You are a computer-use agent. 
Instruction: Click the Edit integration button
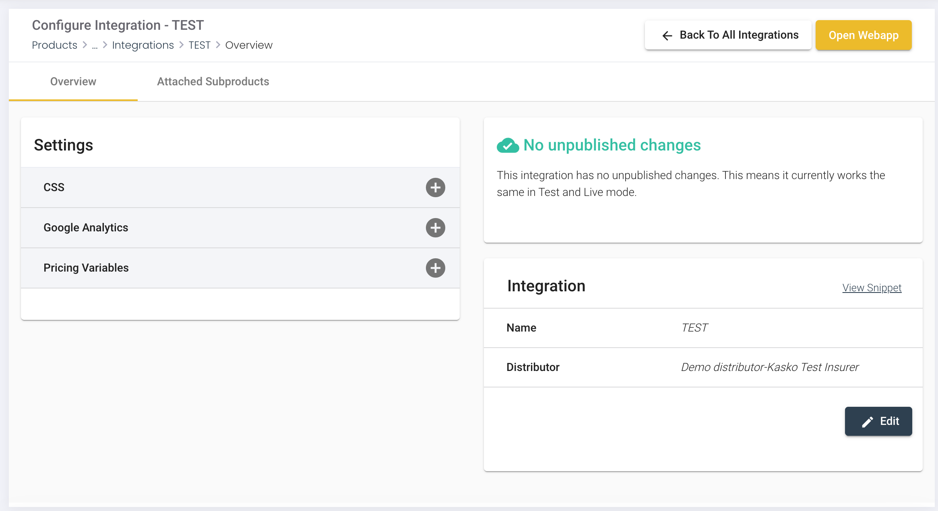tap(878, 421)
